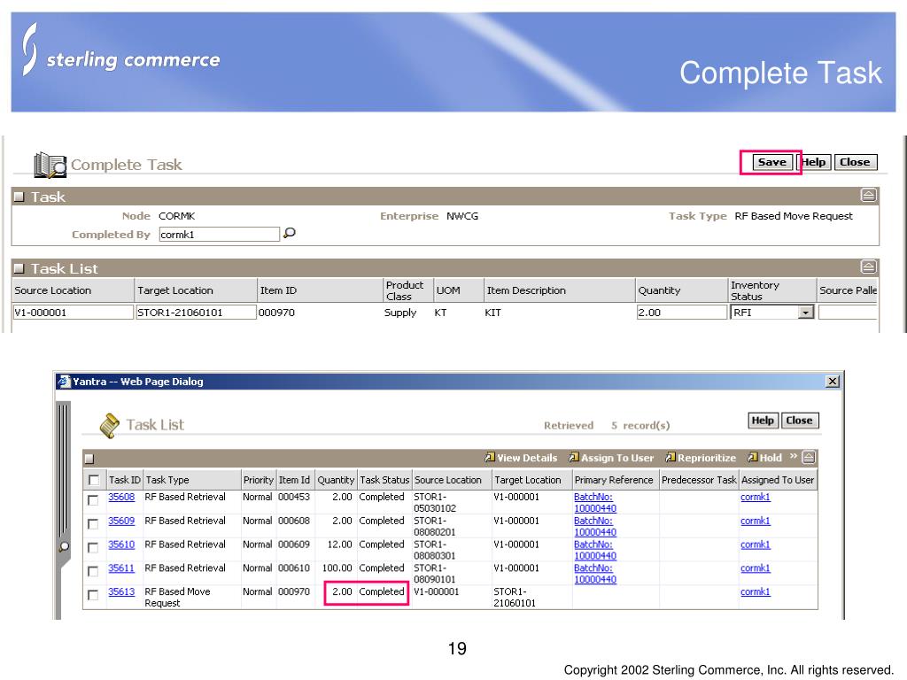The image size is (907, 680).
Task: Click assigned user cormk1 for task 35609
Action: pos(756,521)
